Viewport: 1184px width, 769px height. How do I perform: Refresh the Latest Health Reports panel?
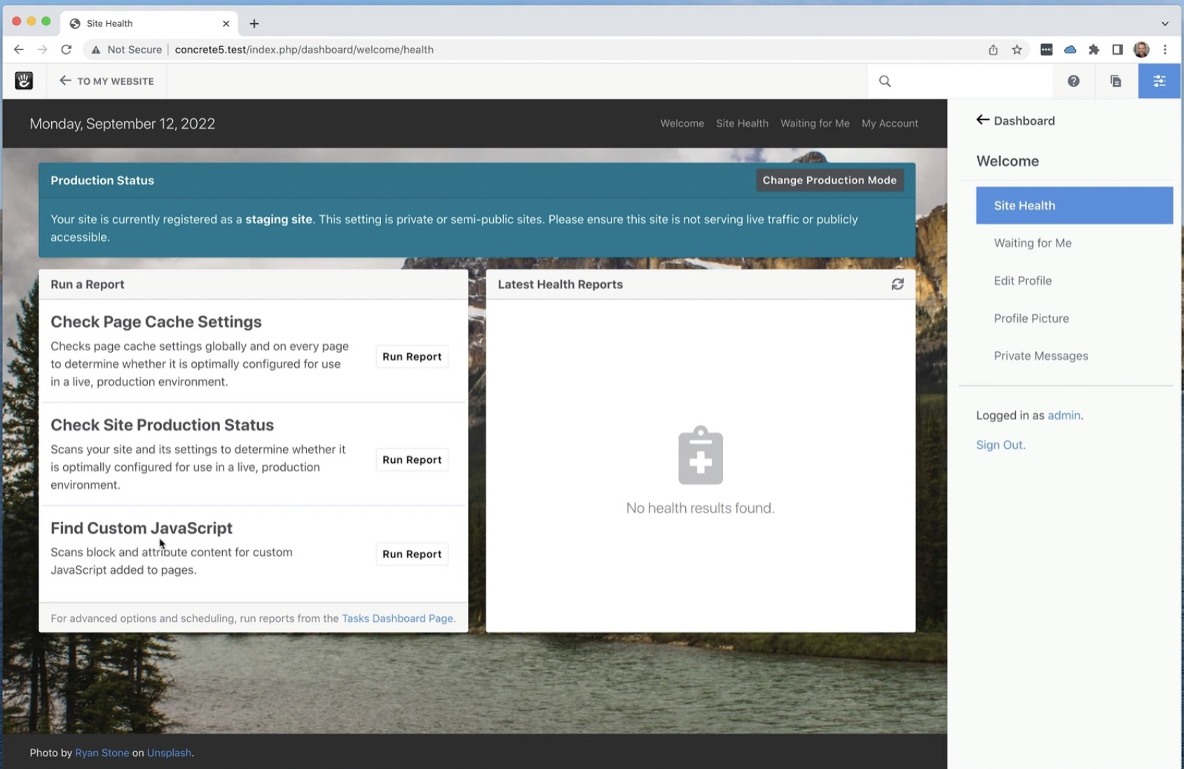[x=897, y=284]
